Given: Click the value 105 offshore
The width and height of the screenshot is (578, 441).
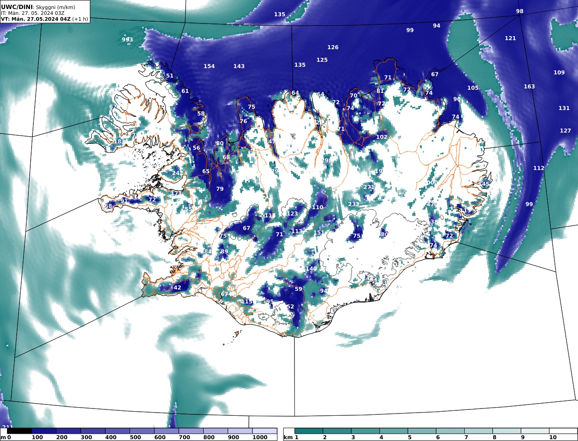Looking at the screenshot, I should pyautogui.click(x=473, y=88).
